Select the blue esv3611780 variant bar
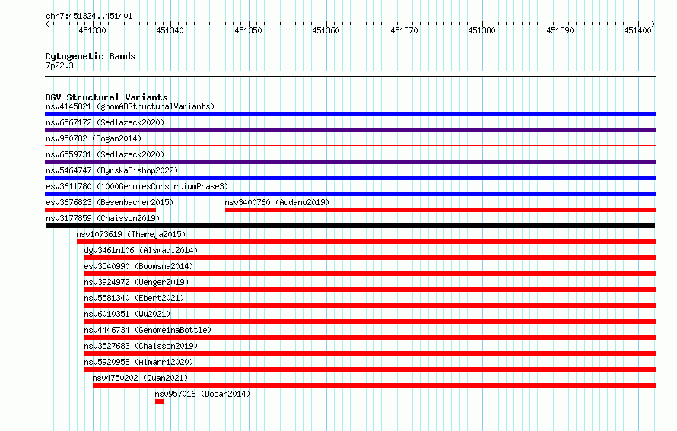 coord(350,194)
